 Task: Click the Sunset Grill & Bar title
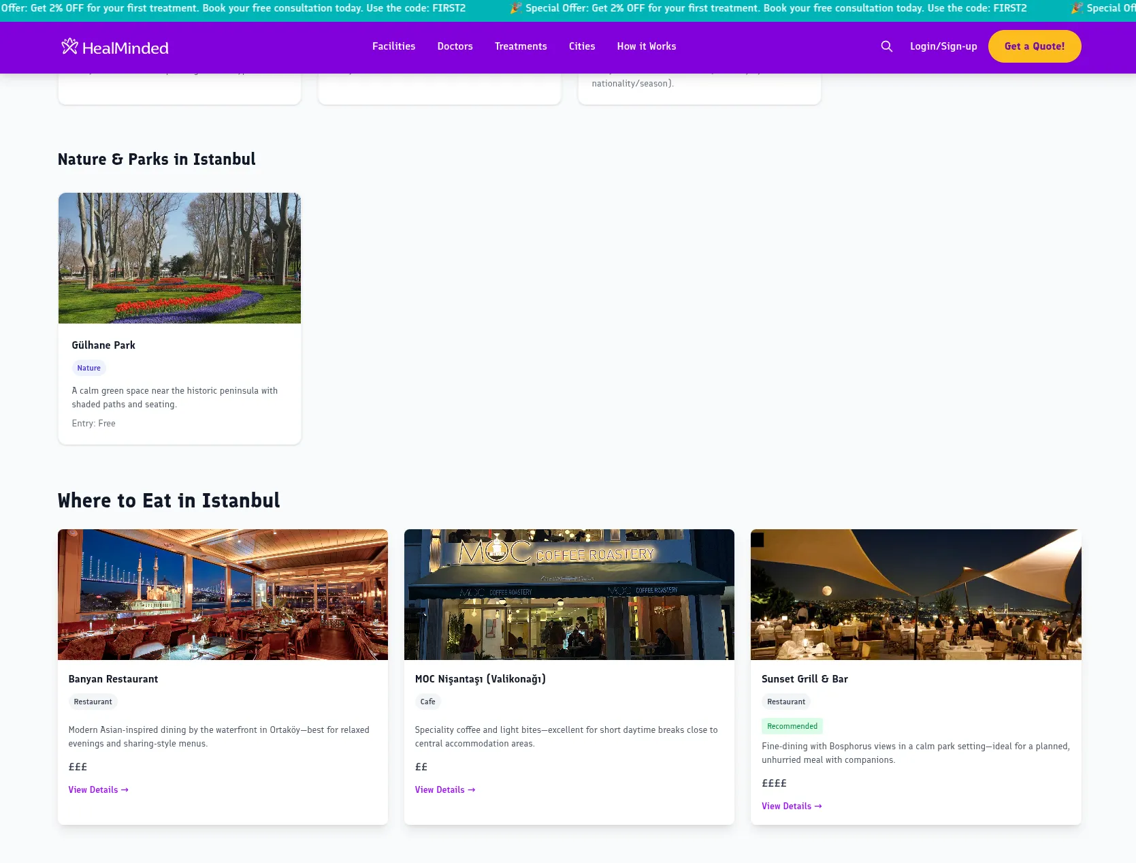point(805,679)
